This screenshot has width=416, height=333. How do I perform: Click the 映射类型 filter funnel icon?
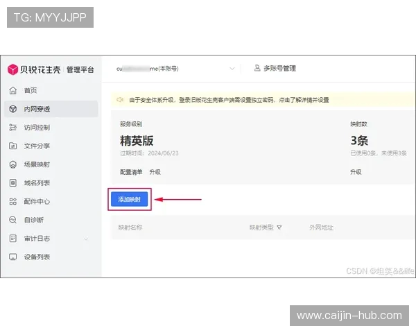click(279, 228)
